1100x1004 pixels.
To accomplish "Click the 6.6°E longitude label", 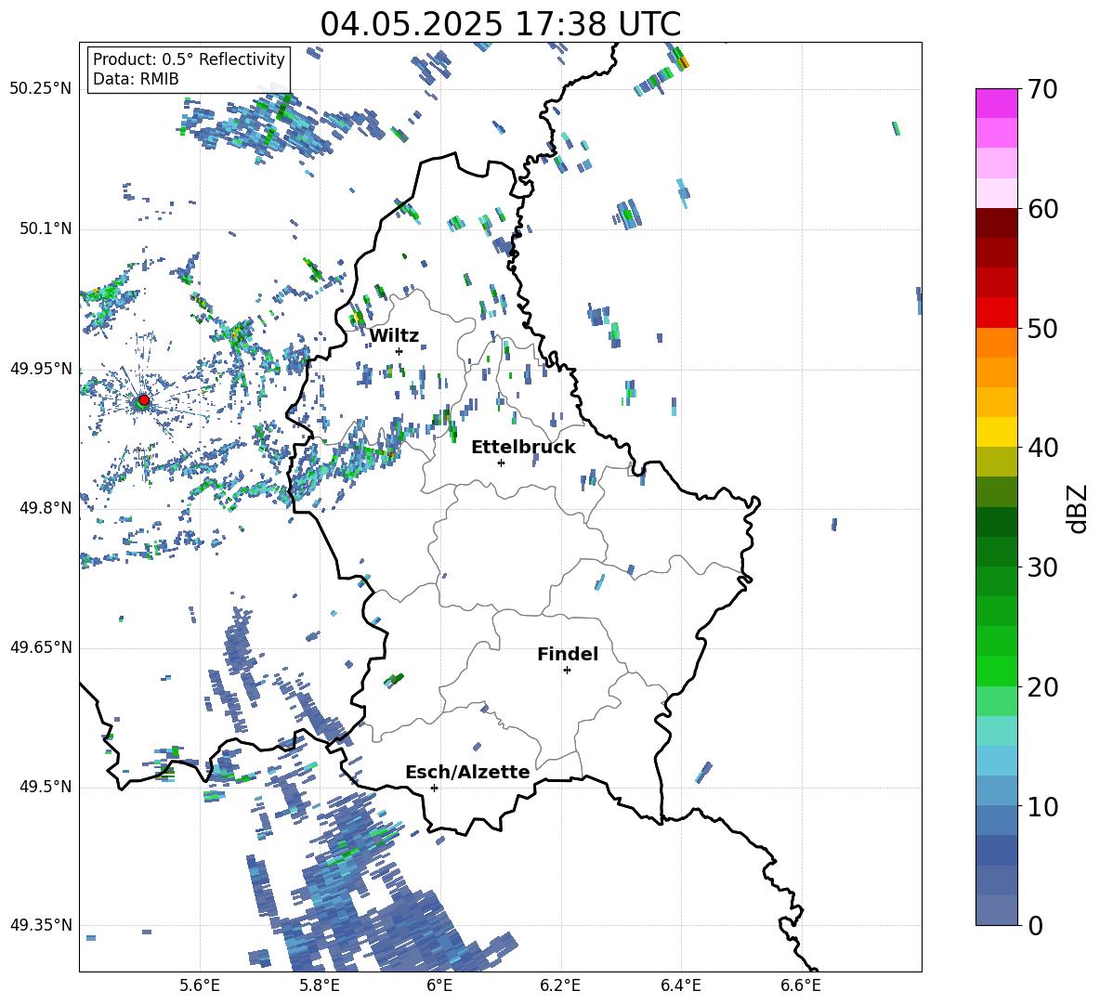I will (x=801, y=986).
